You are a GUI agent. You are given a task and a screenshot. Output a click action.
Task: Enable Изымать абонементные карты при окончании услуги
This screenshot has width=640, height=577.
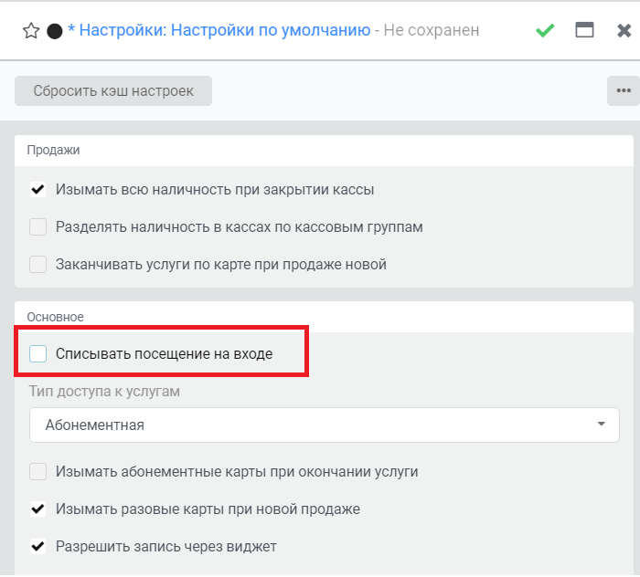38,471
